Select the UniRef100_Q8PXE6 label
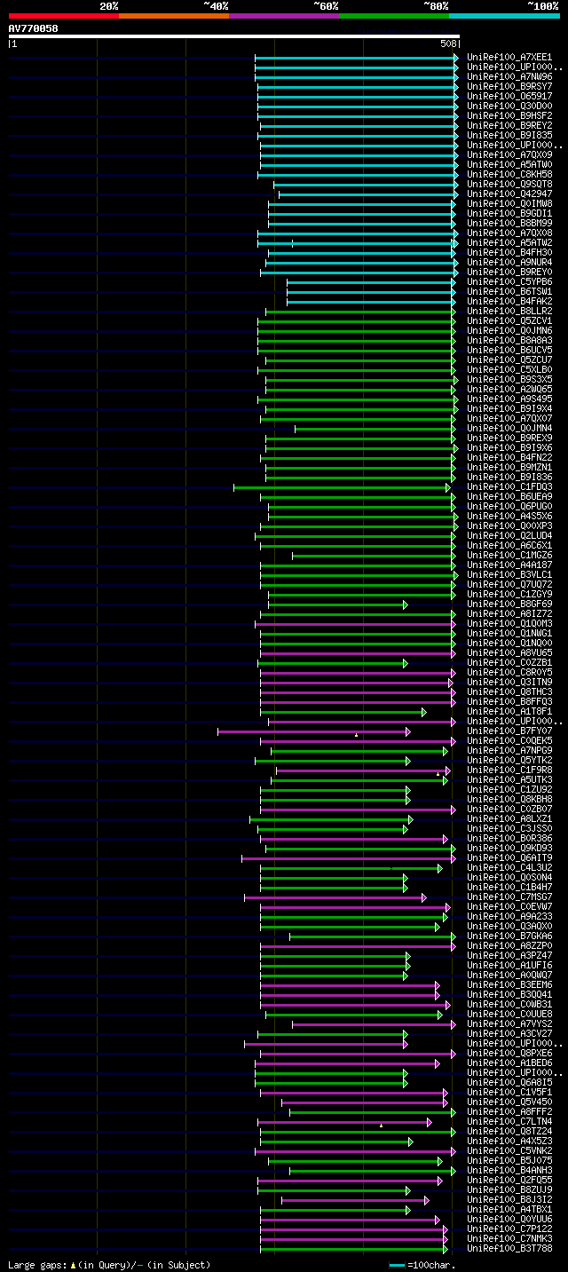Screen dimensions: 568x1272 (x=510, y=1053)
